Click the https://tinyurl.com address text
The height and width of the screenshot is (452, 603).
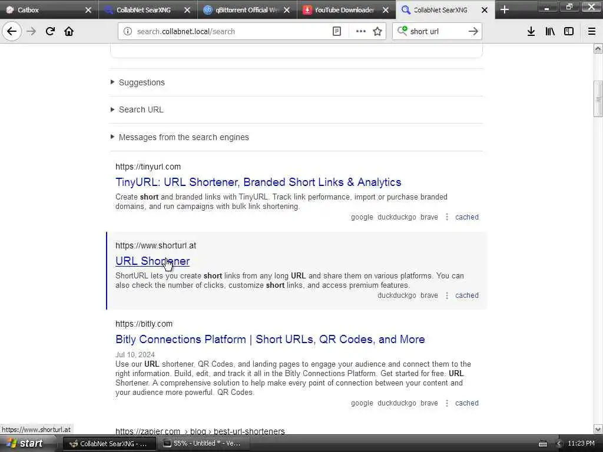(x=148, y=167)
